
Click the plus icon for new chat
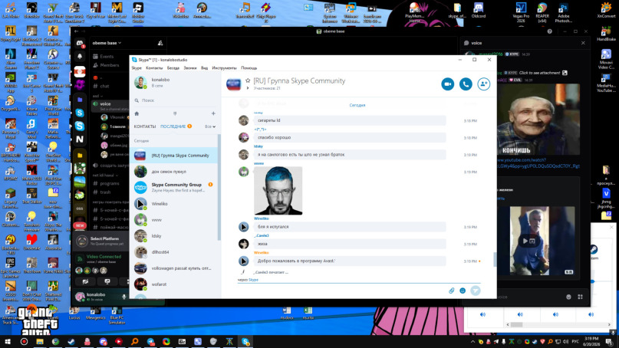(x=213, y=113)
